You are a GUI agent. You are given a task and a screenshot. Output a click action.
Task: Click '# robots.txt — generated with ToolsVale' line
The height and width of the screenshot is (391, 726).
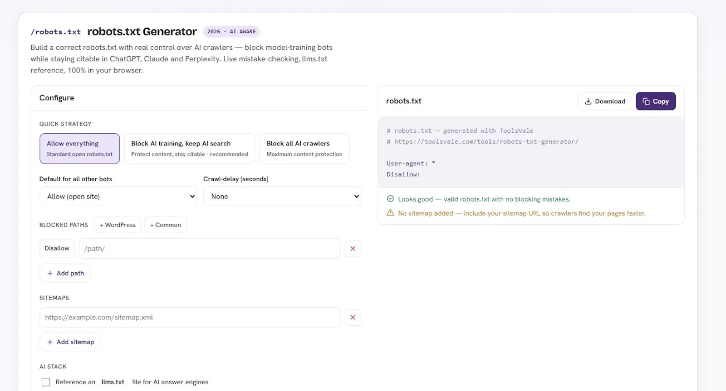tap(460, 131)
